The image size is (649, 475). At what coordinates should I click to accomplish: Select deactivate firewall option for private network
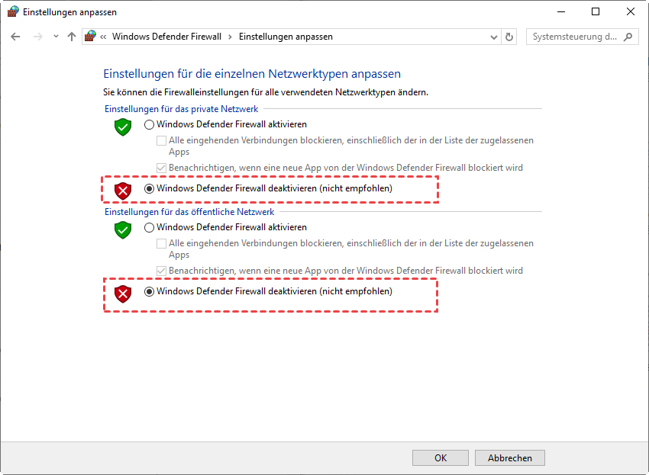[149, 188]
